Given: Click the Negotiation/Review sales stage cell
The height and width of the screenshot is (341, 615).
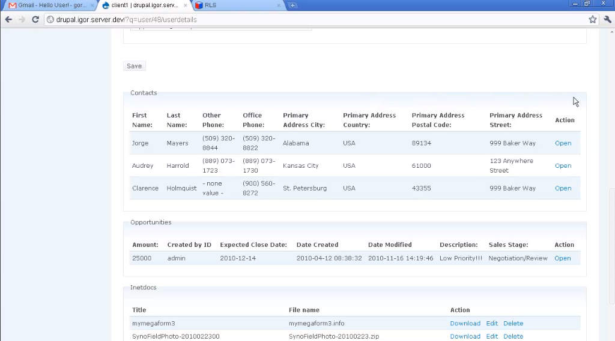Looking at the screenshot, I should coord(518,258).
